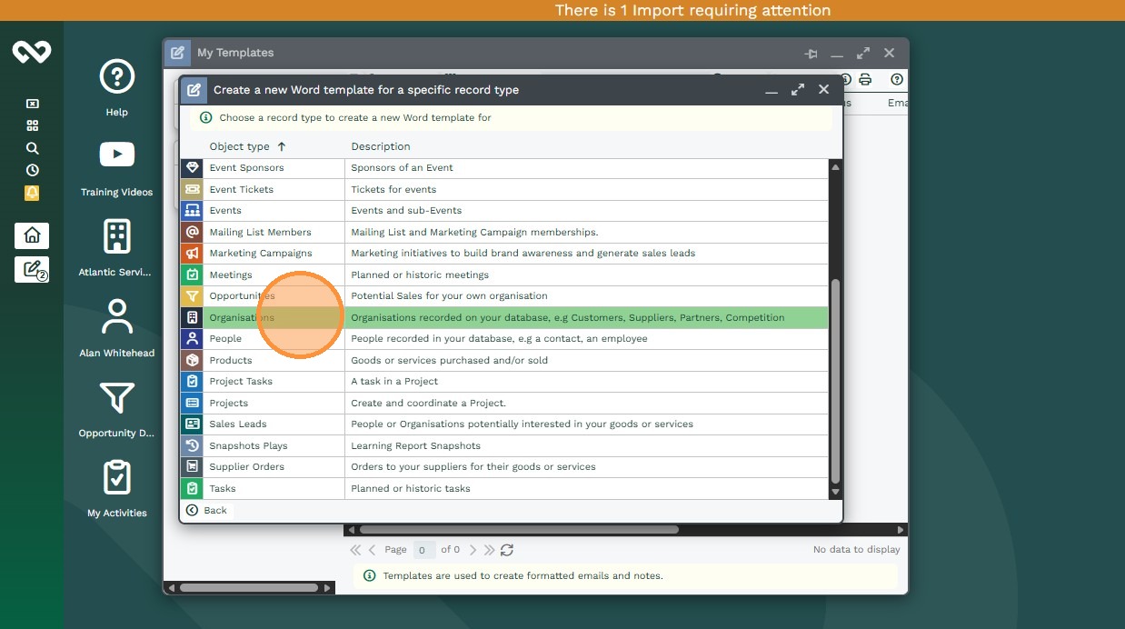Image resolution: width=1125 pixels, height=629 pixels.
Task: Sort by the Object type column header
Action: point(247,146)
